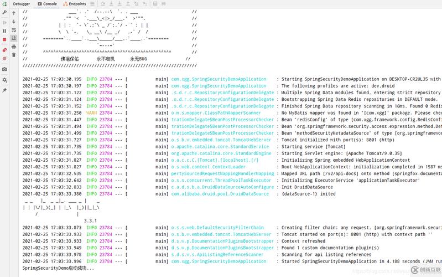Open the Endpoints tab
The width and height of the screenshot is (442, 277).
[74, 4]
